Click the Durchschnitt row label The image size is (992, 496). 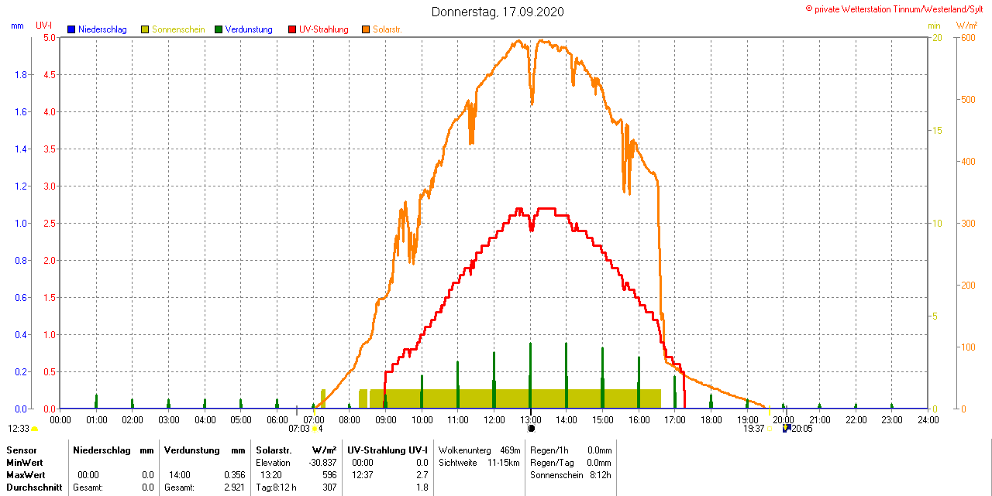(x=34, y=487)
